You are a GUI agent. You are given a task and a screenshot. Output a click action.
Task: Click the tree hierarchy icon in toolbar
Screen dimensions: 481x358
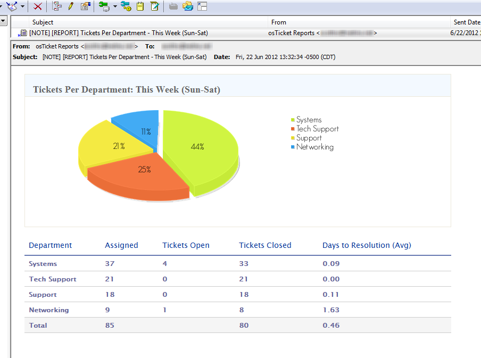[x=57, y=6]
